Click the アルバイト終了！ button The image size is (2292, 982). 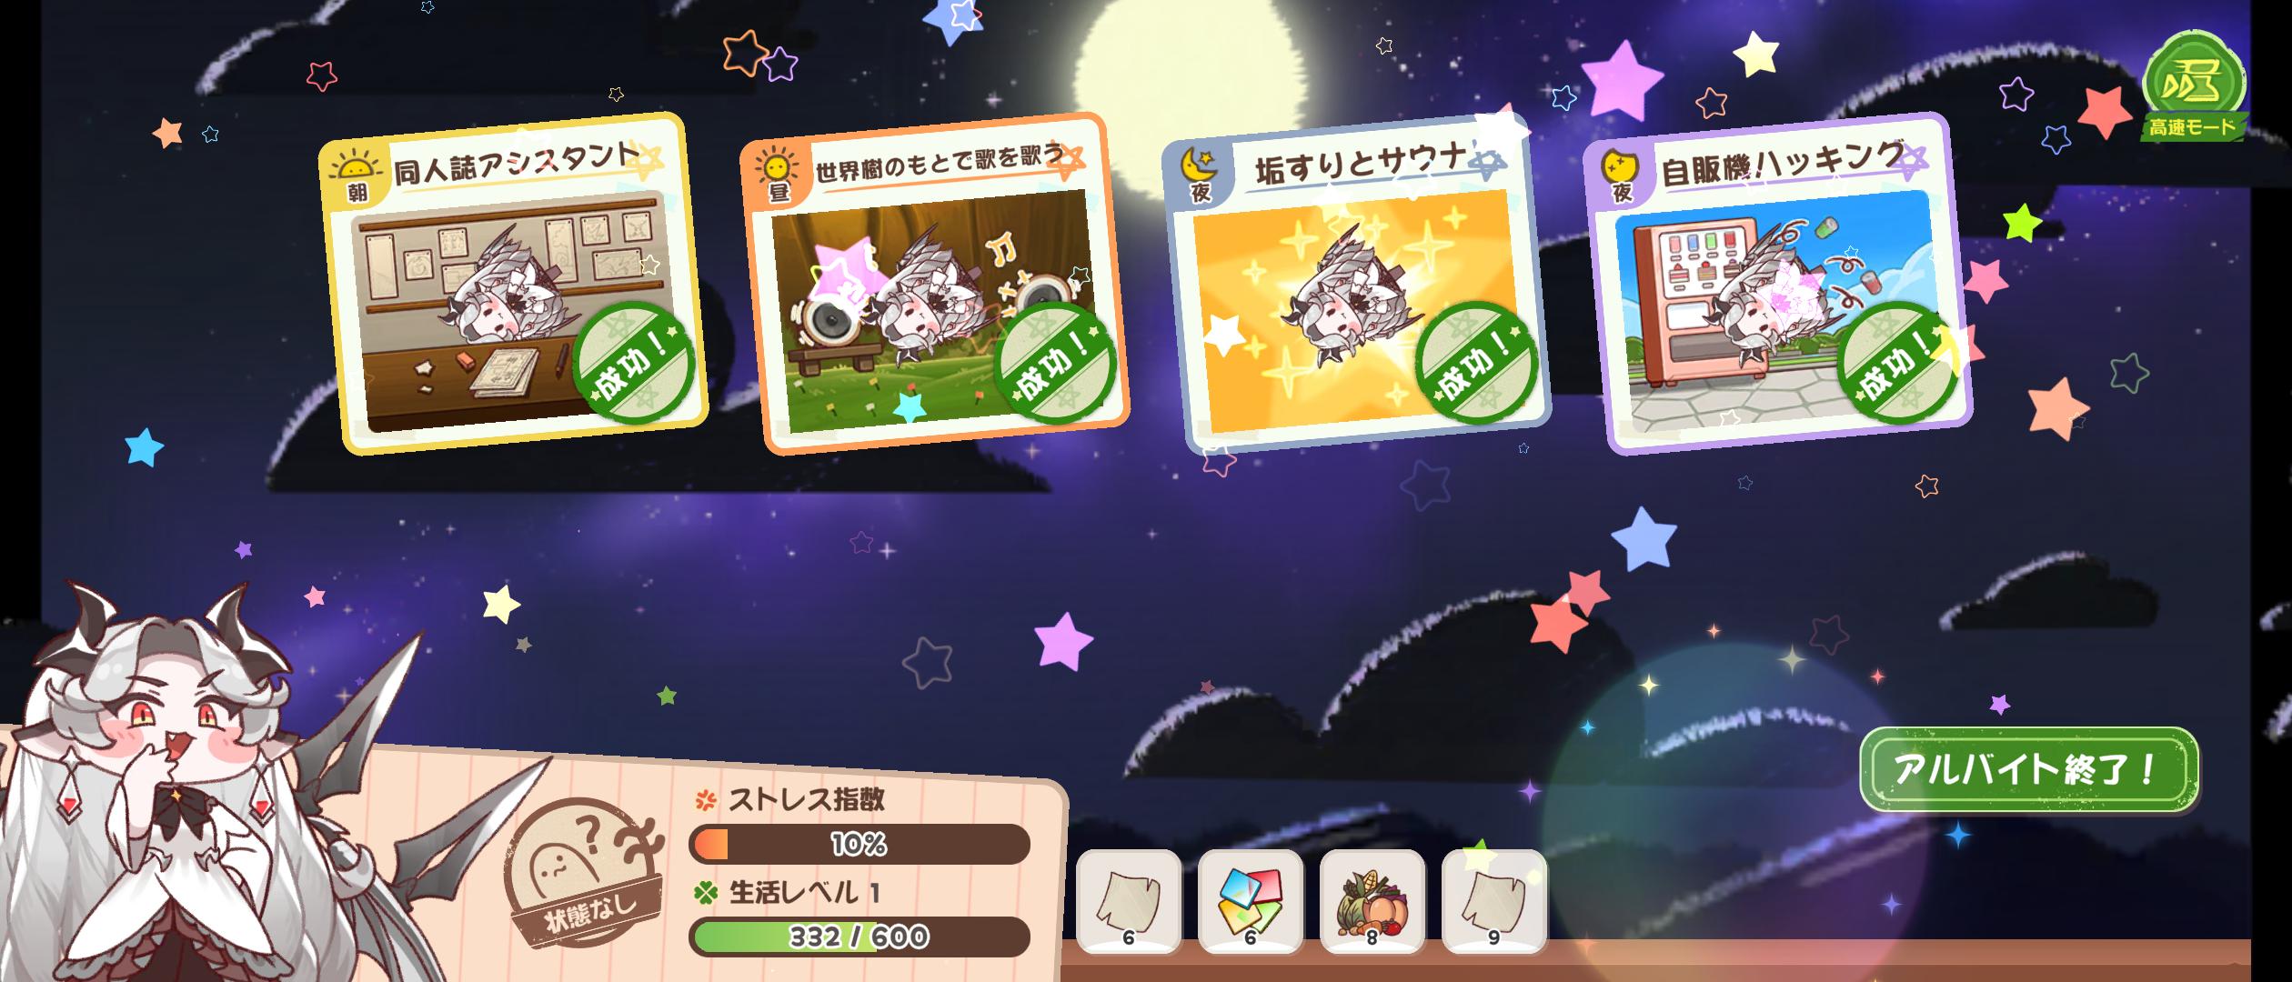2028,769
